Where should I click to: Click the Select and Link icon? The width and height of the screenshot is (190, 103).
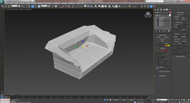pos(2,6)
